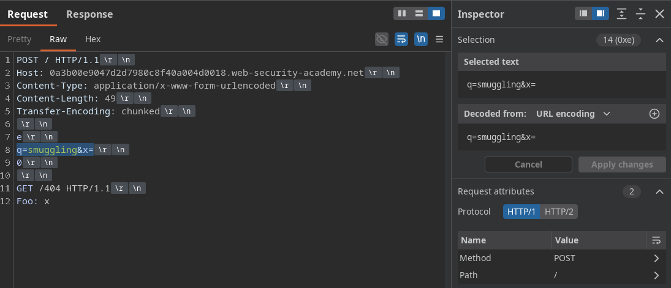Switch to the Request tab
The width and height of the screenshot is (671, 288).
click(x=28, y=14)
